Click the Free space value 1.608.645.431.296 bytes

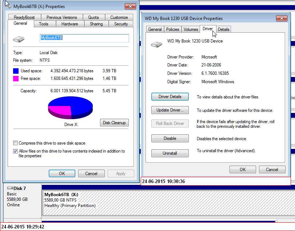(72, 78)
